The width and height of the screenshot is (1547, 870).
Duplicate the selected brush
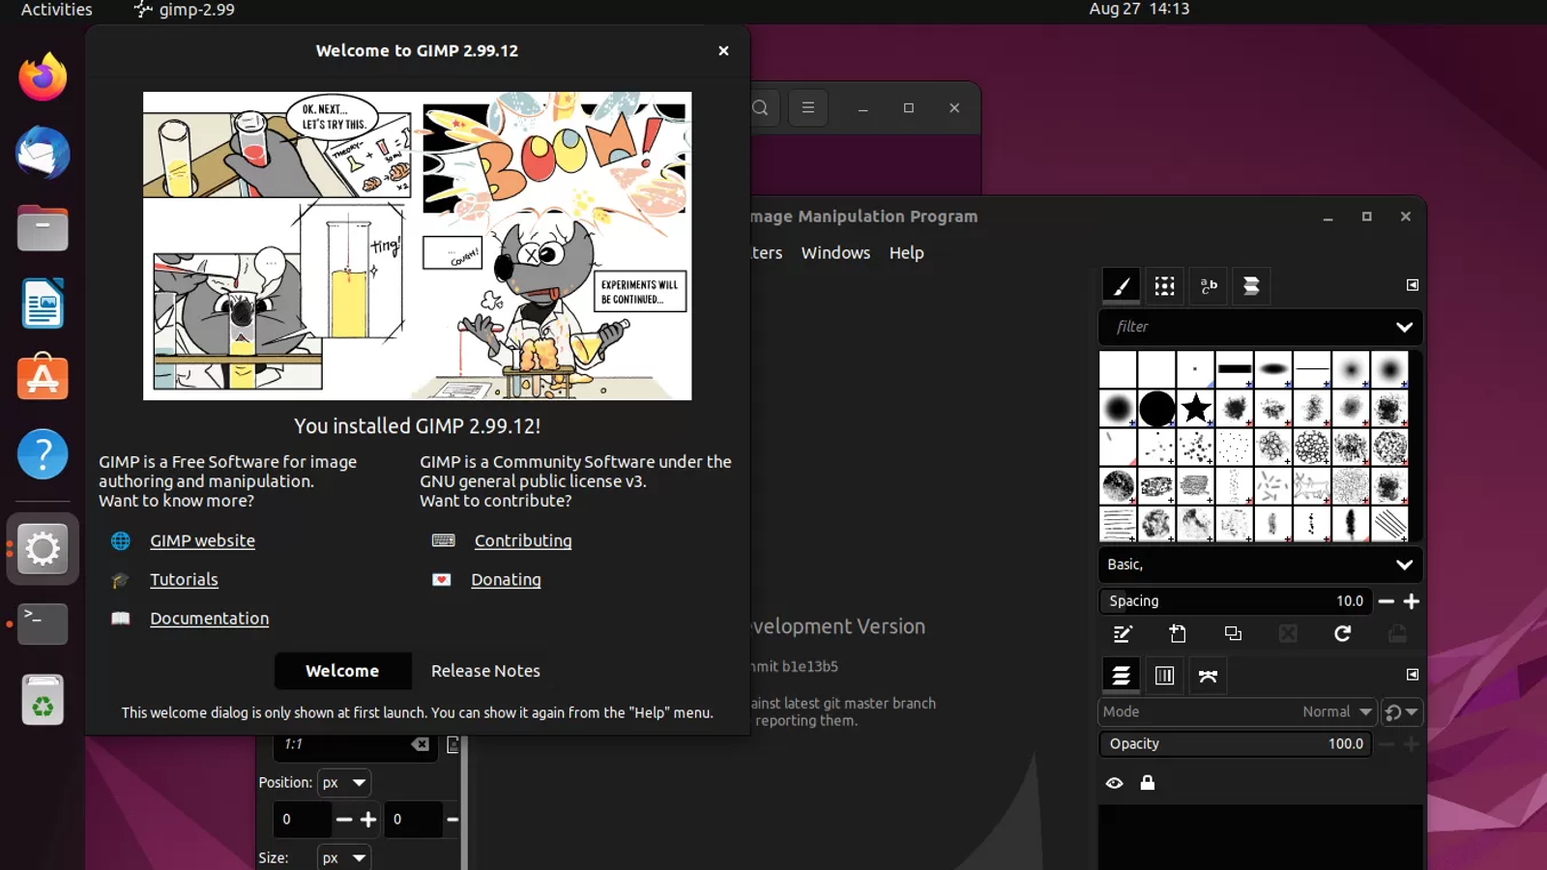coord(1233,634)
